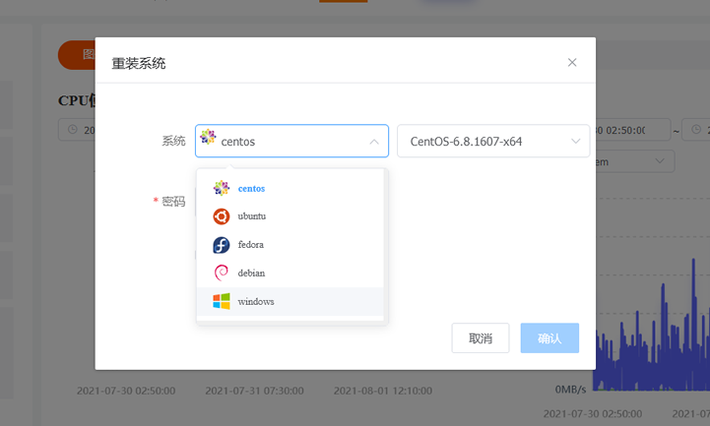Collapse the centos system dropdown
Image resolution: width=710 pixels, height=426 pixels.
point(291,141)
